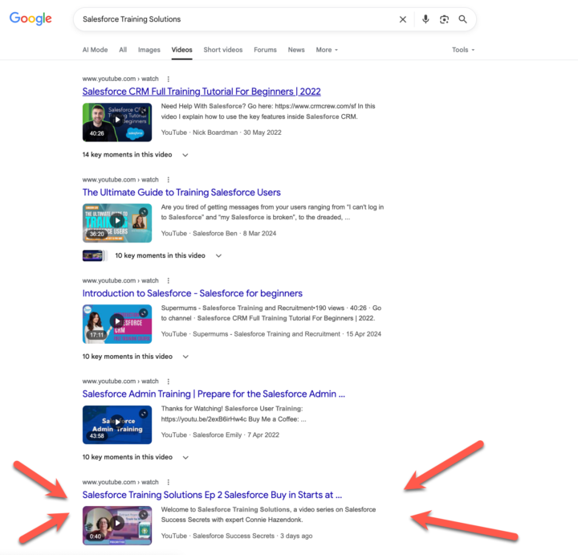Clear the search box with X icon
Image resolution: width=578 pixels, height=555 pixels.
point(403,19)
